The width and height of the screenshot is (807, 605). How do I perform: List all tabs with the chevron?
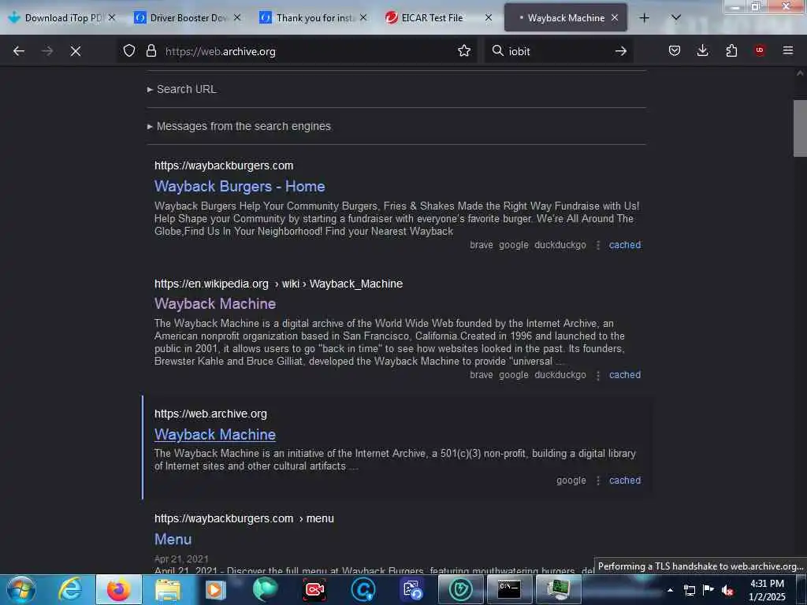(676, 18)
